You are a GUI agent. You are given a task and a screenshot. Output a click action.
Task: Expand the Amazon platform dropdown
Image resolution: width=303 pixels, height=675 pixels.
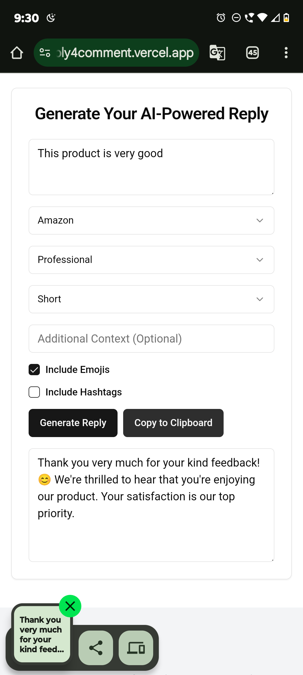coord(151,220)
